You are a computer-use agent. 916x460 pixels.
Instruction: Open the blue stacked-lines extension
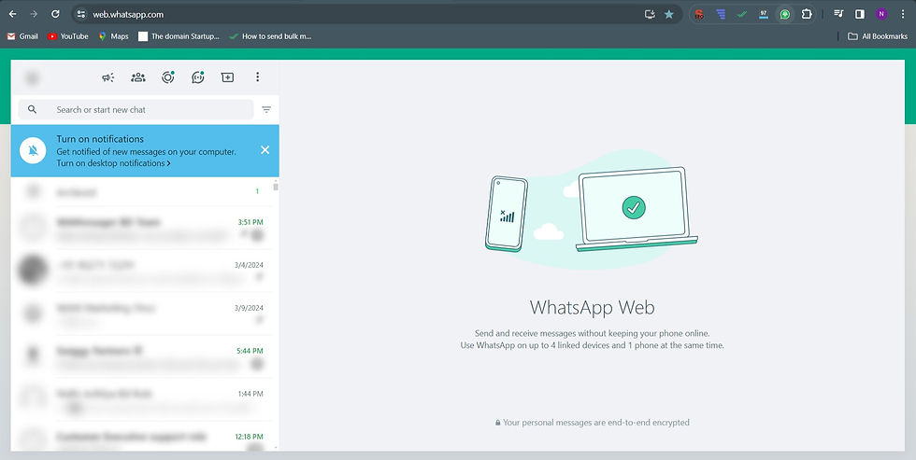coord(721,14)
